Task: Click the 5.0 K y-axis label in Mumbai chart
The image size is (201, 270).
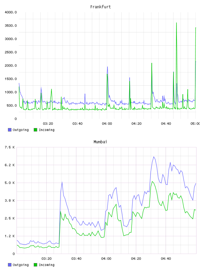Action: pos(10,183)
